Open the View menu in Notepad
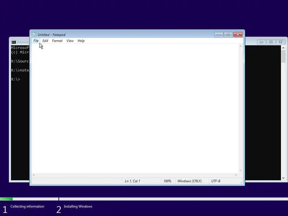The width and height of the screenshot is (288, 216). (x=70, y=41)
